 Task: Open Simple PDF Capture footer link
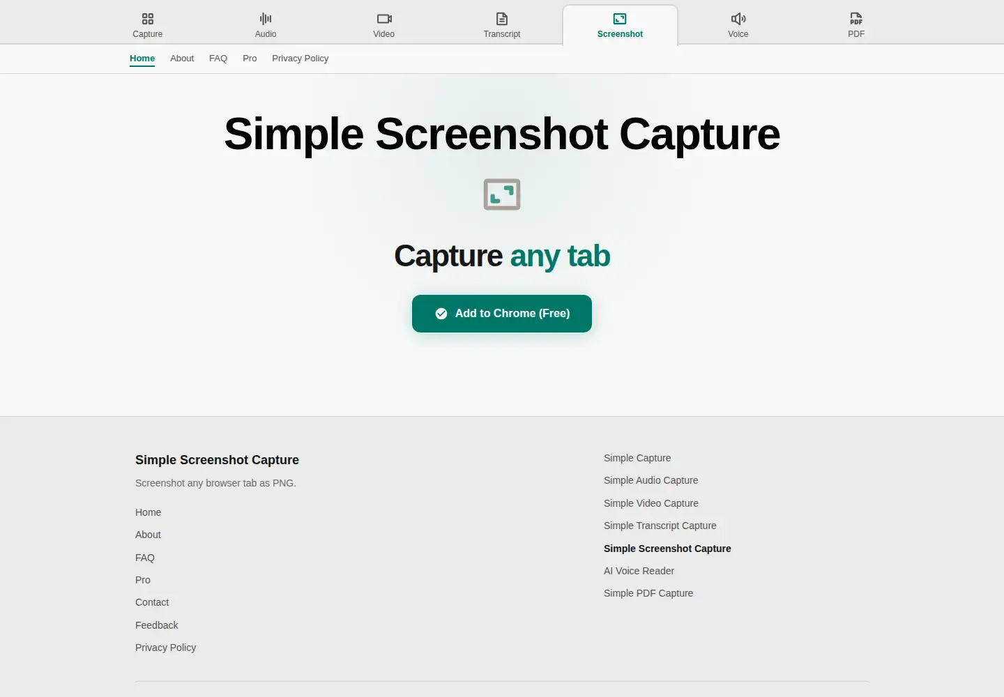648,593
